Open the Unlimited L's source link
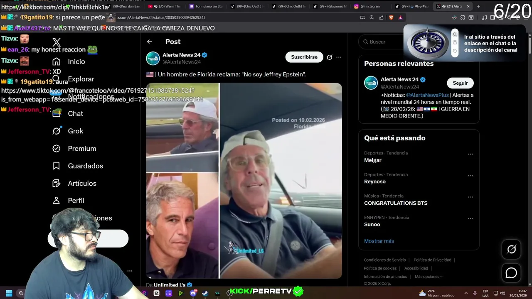 170,285
